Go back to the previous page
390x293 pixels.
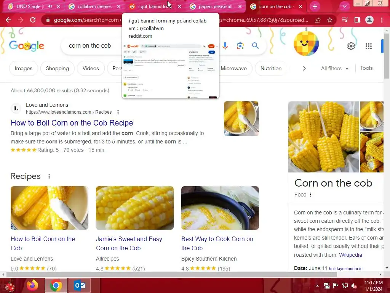(x=8, y=20)
